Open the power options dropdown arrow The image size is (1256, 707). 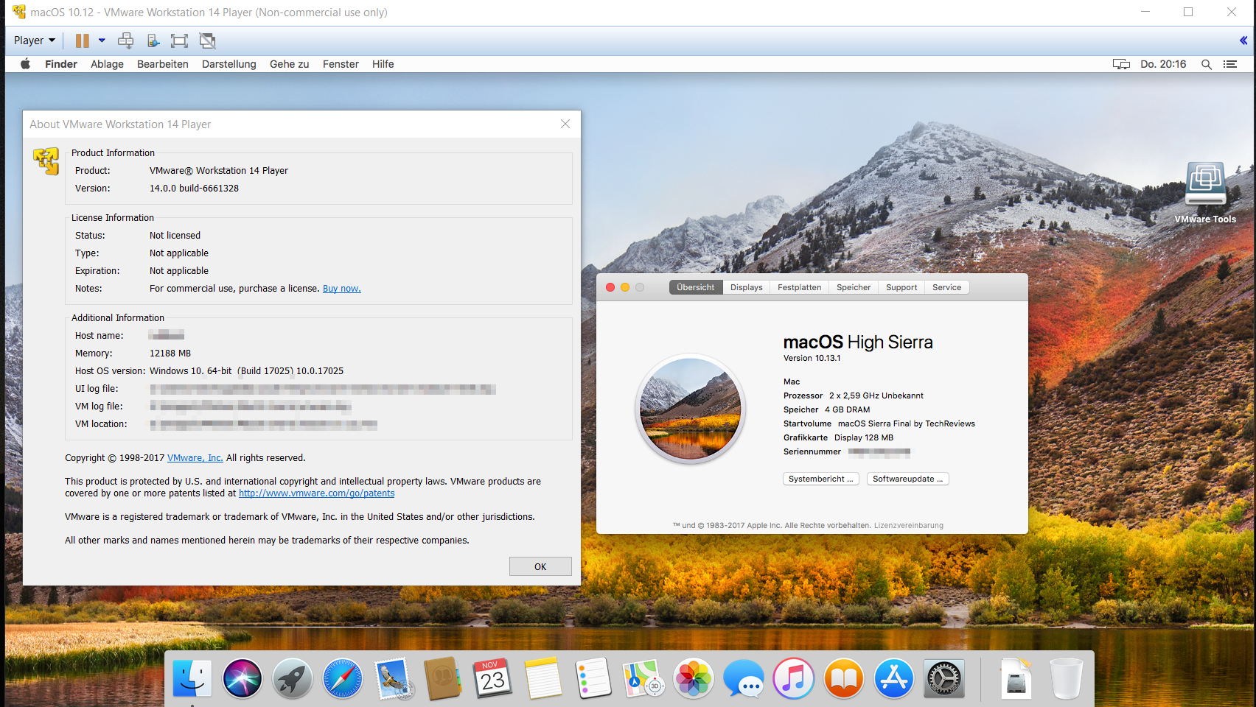pos(102,41)
